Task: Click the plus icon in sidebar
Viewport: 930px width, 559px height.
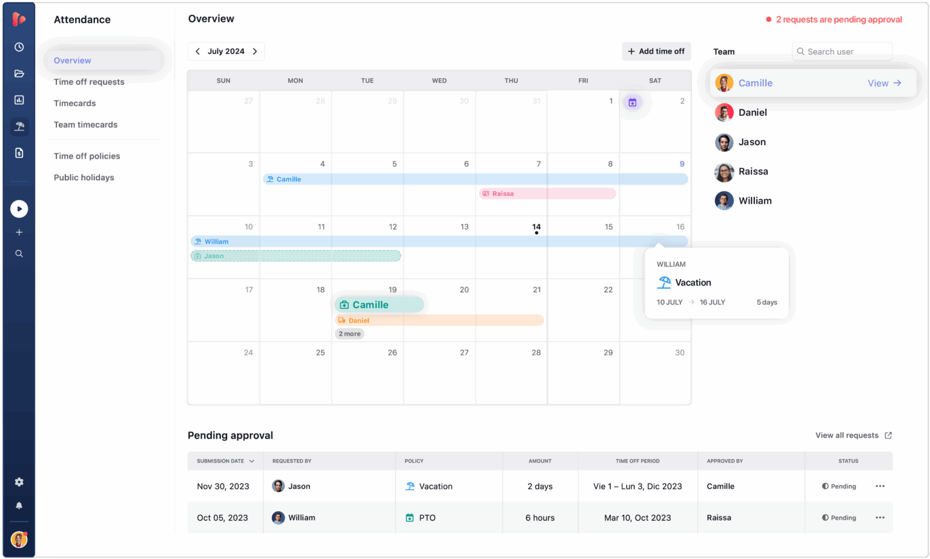Action: (x=19, y=232)
